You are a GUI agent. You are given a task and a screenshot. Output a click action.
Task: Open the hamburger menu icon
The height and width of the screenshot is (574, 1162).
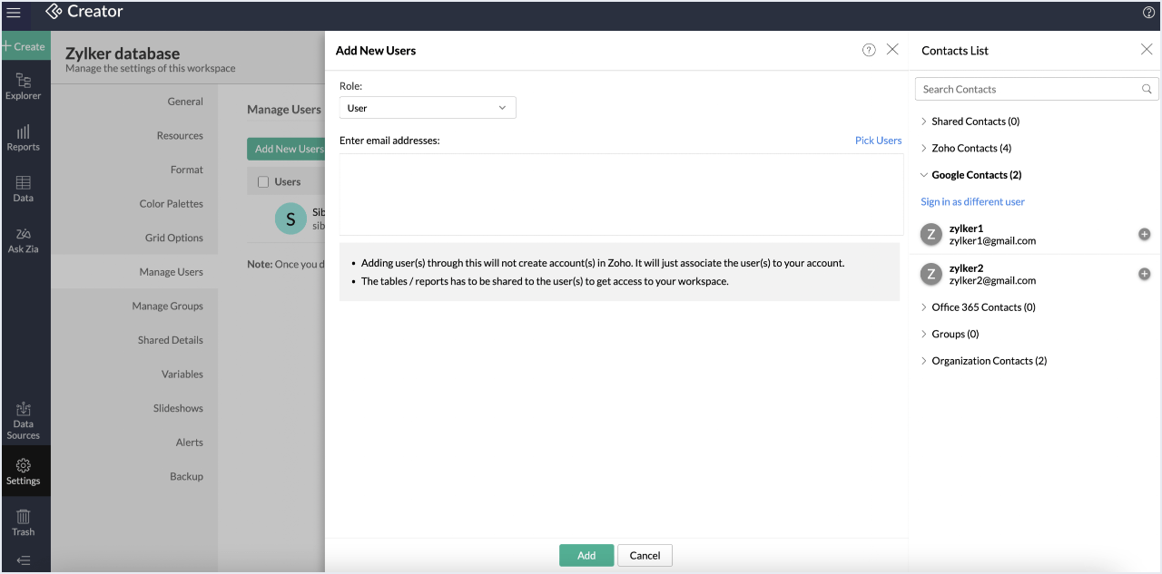pos(14,13)
